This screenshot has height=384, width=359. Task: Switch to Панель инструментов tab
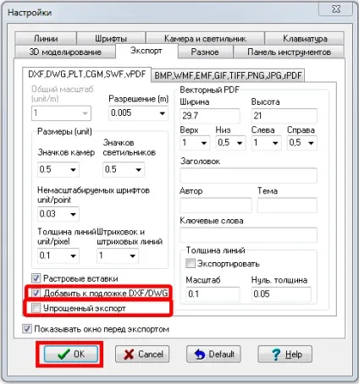(289, 52)
